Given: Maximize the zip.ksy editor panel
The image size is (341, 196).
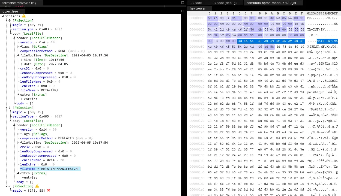Looking at the screenshot, I should (183, 3).
